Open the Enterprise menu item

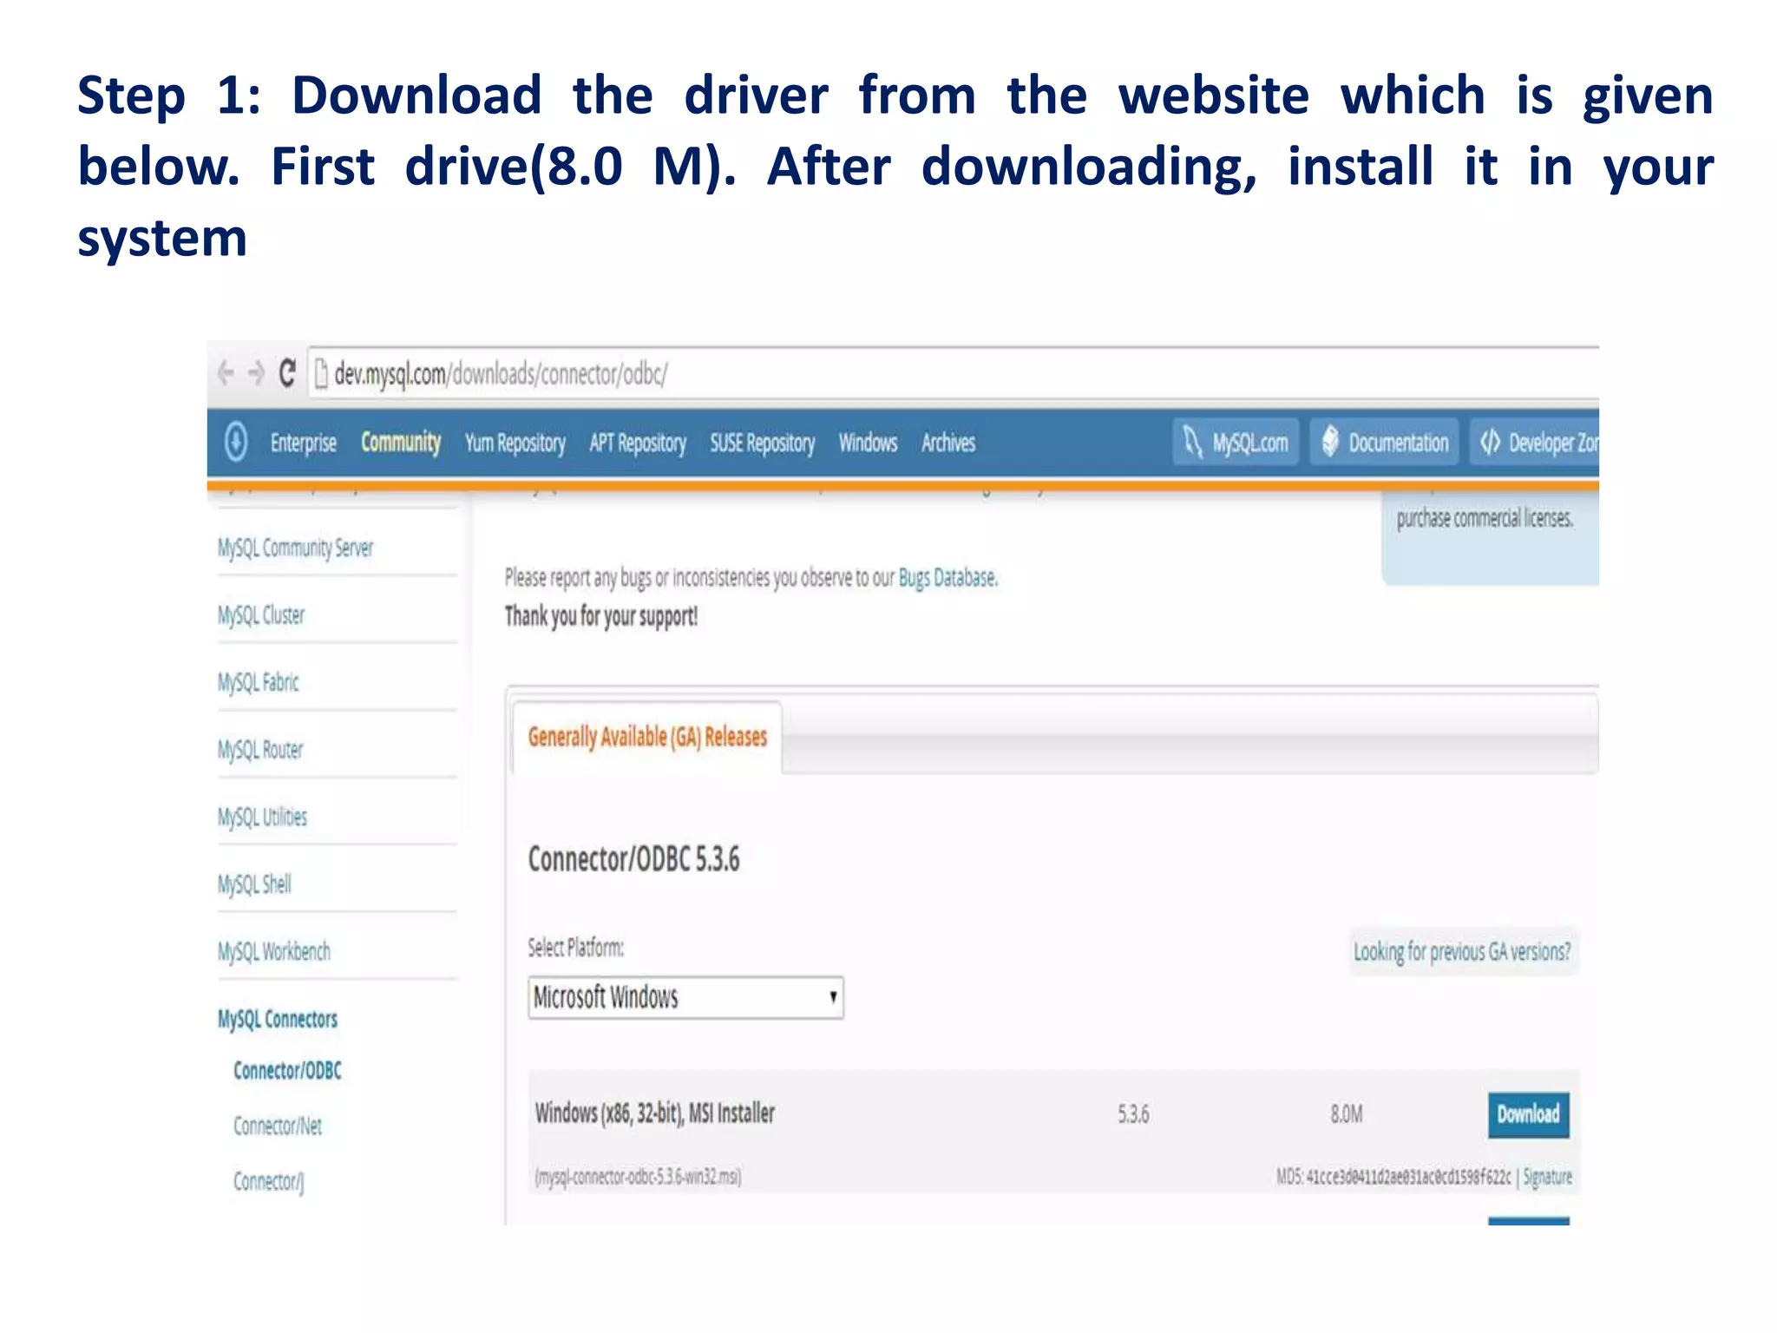coord(303,443)
